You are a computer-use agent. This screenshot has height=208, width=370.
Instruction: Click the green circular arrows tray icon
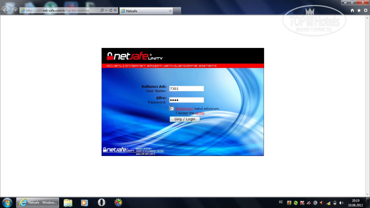(x=295, y=203)
